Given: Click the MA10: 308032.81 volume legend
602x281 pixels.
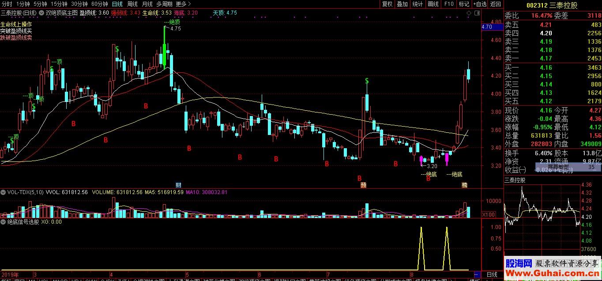Looking at the screenshot, I should point(207,192).
